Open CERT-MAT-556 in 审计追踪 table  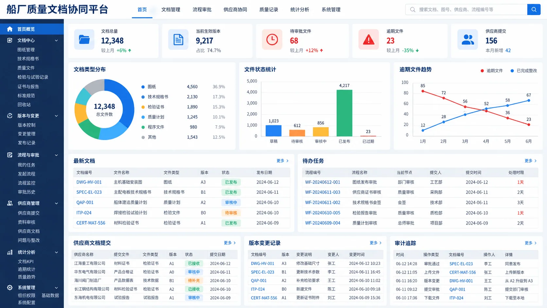coord(463,272)
